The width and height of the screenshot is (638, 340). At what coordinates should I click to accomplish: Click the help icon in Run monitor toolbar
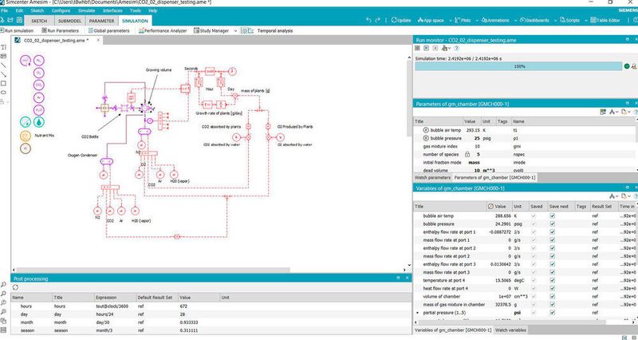[456, 48]
